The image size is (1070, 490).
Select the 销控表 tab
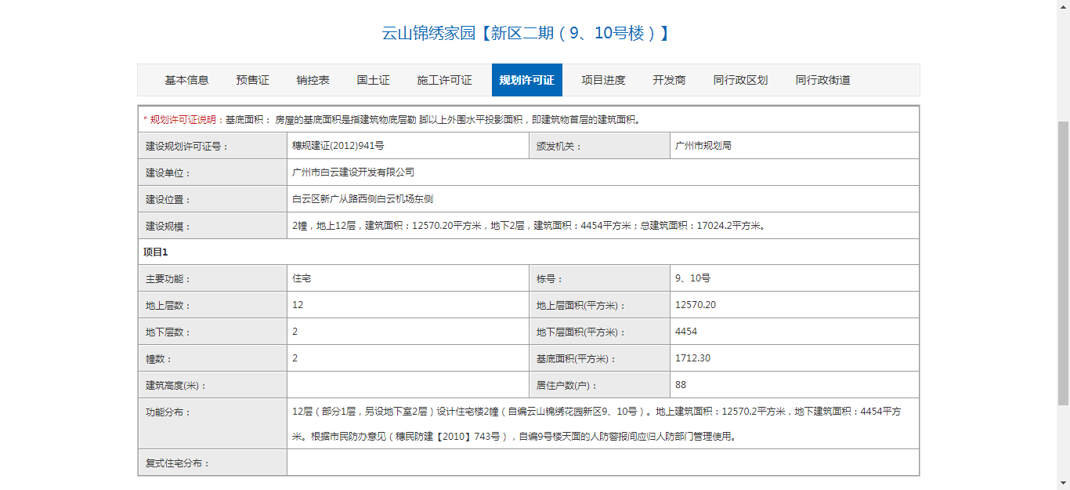313,80
